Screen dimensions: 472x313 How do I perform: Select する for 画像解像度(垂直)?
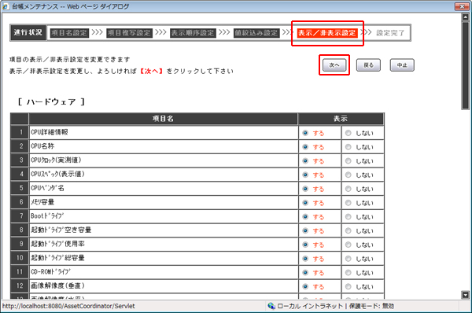click(x=305, y=286)
